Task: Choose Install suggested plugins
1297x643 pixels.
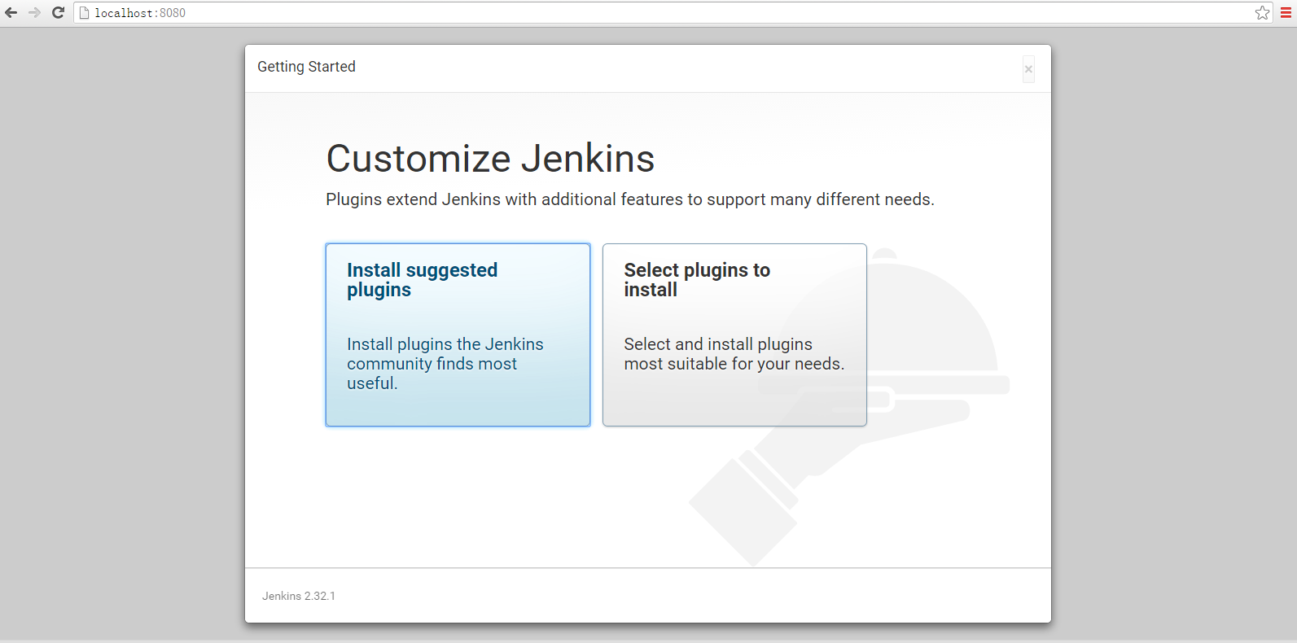Action: [x=458, y=335]
